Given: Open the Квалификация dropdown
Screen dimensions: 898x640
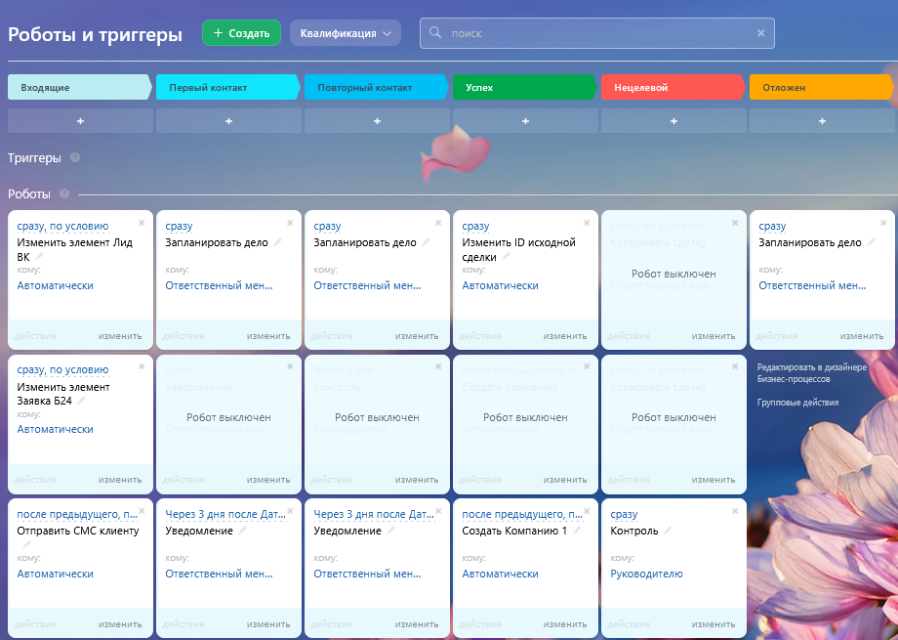Looking at the screenshot, I should coord(346,33).
